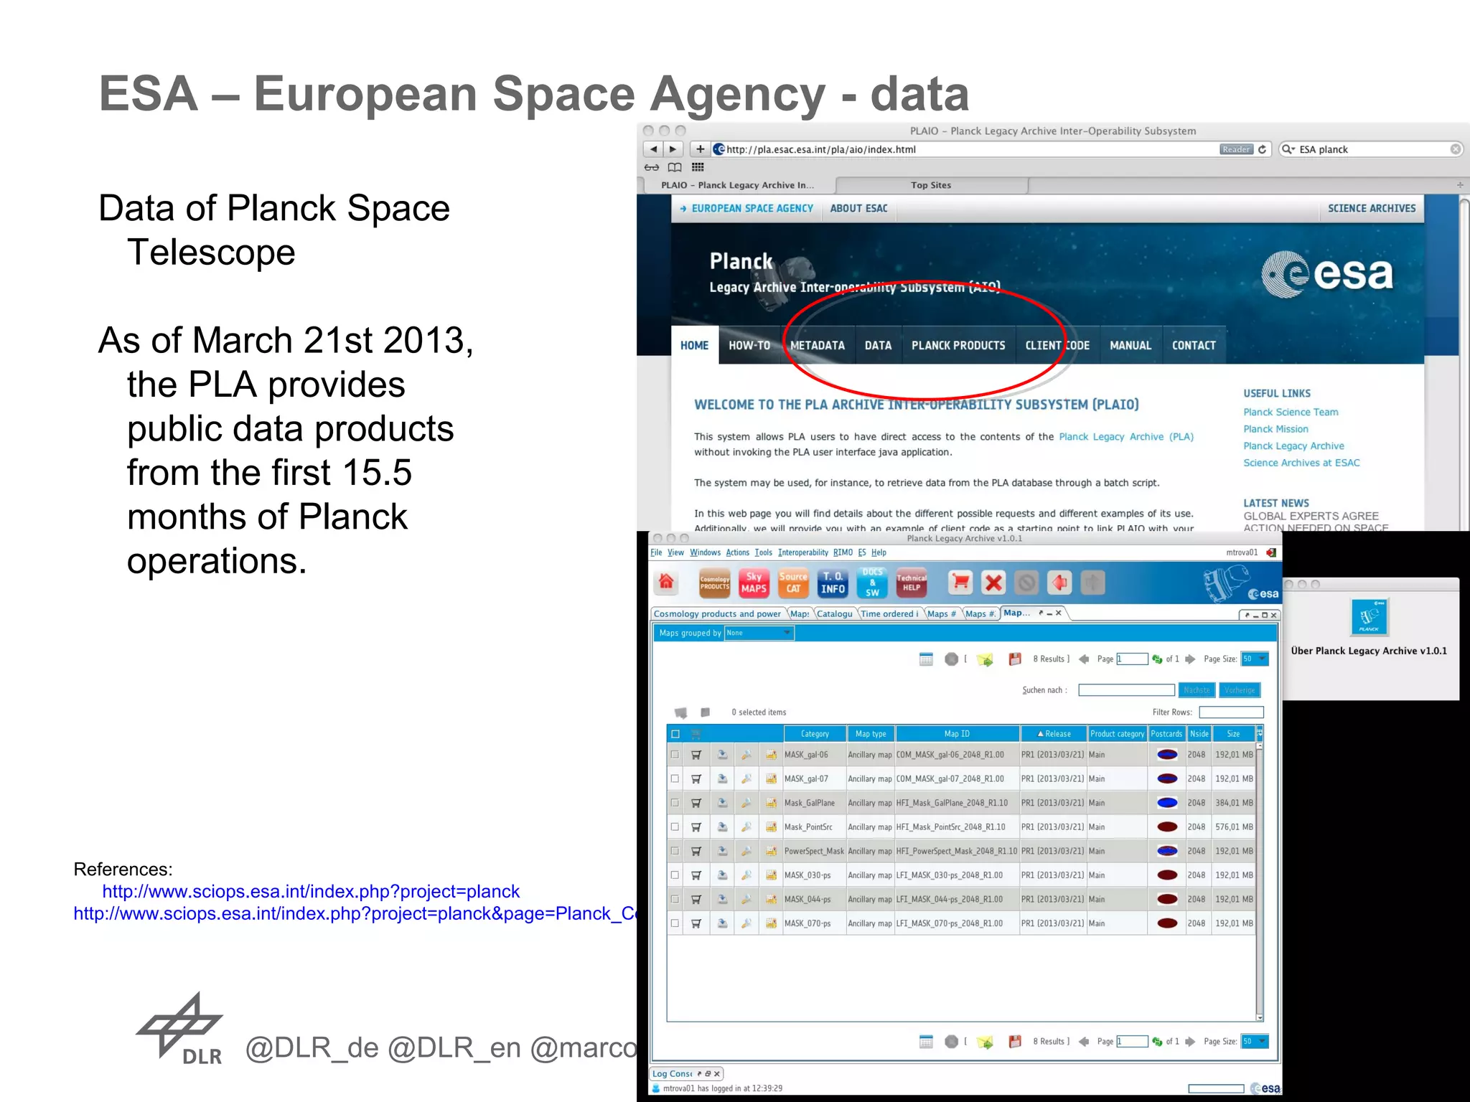The image size is (1470, 1102).
Task: Select PLANCK PRODUCTS tab on website
Action: [x=958, y=345]
